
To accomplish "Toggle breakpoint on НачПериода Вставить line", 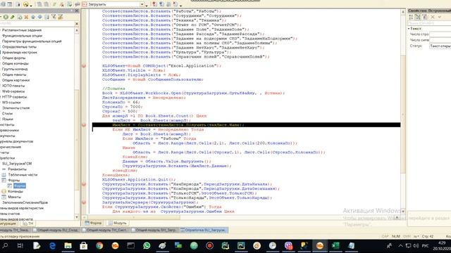I will coord(84,184).
